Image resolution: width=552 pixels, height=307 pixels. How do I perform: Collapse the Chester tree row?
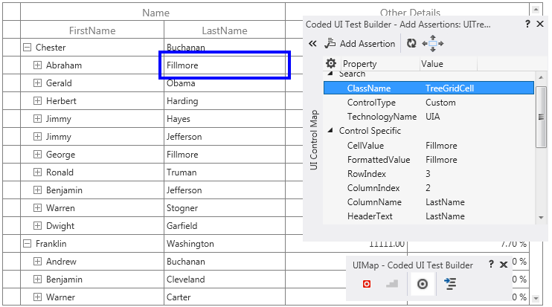click(27, 47)
